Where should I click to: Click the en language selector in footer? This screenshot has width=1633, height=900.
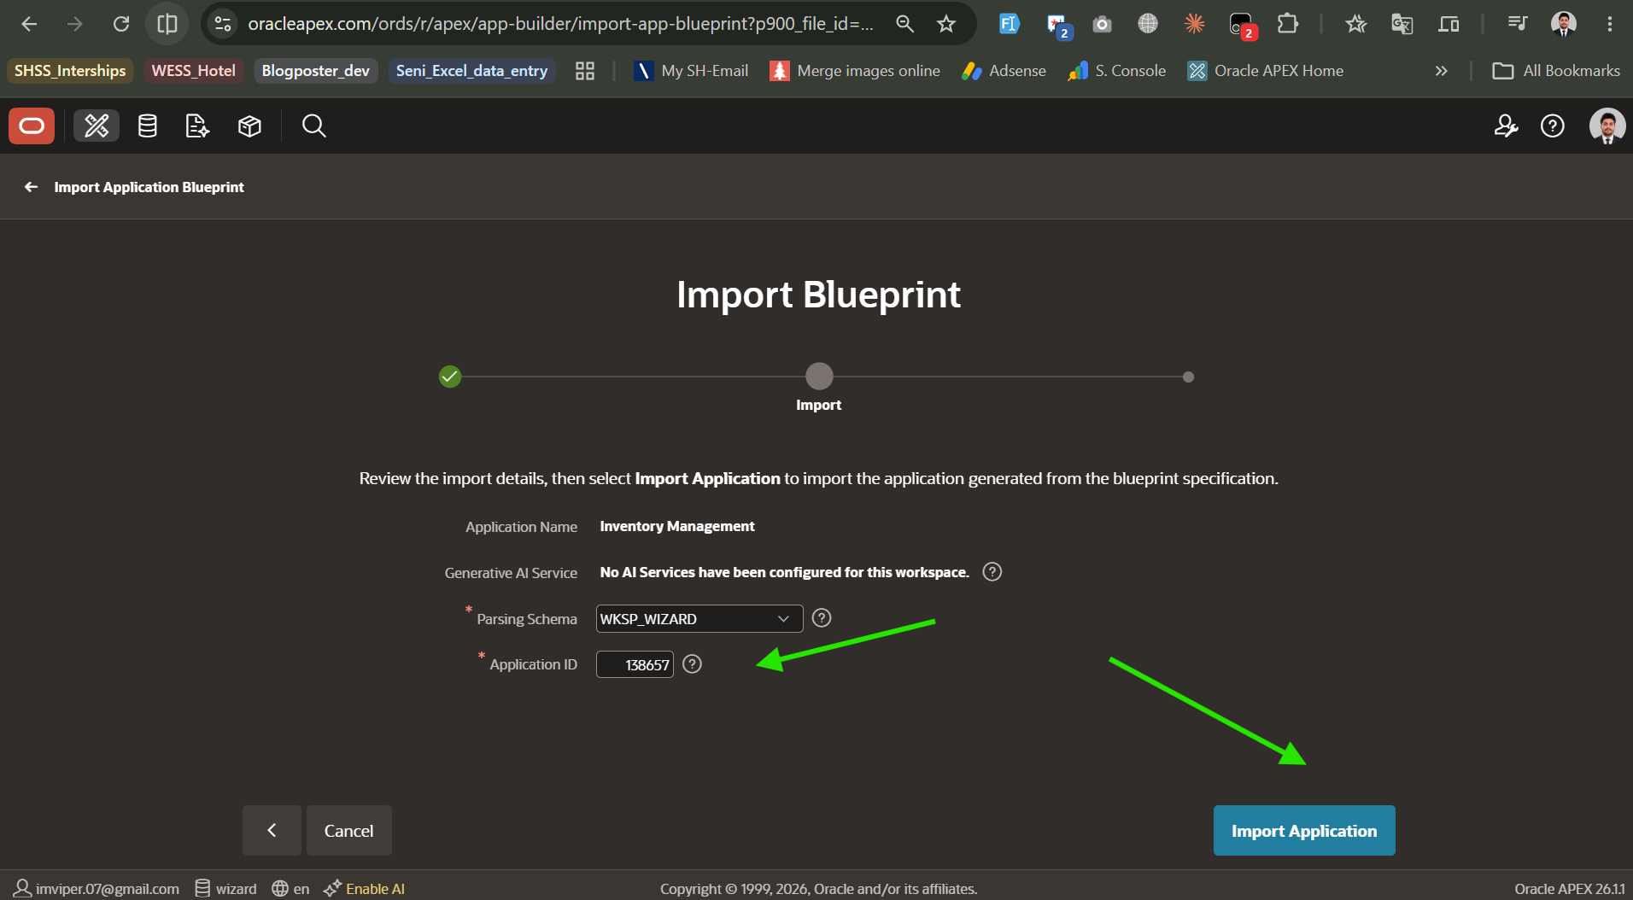tap(290, 889)
